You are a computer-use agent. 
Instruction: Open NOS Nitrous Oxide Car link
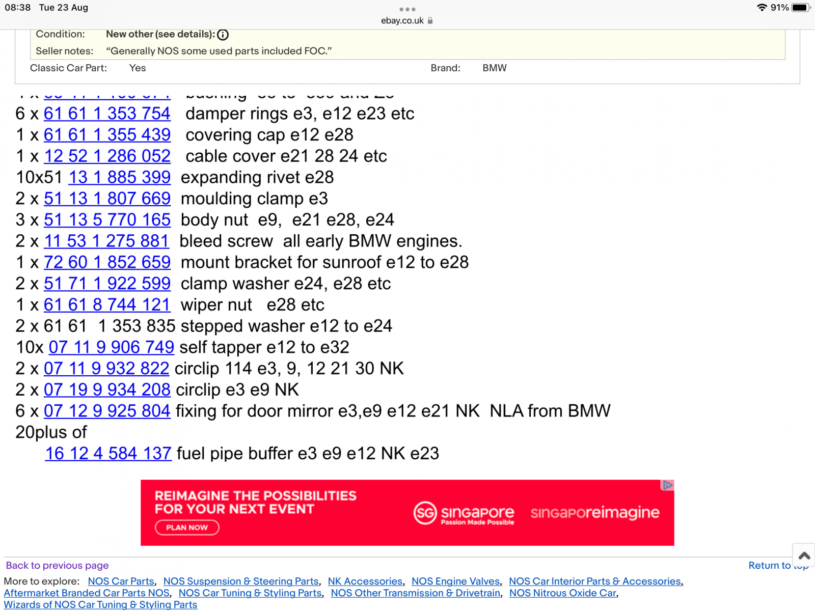(562, 593)
